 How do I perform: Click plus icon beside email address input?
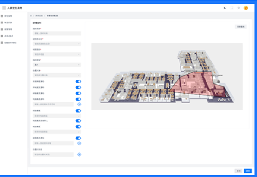click(79, 143)
